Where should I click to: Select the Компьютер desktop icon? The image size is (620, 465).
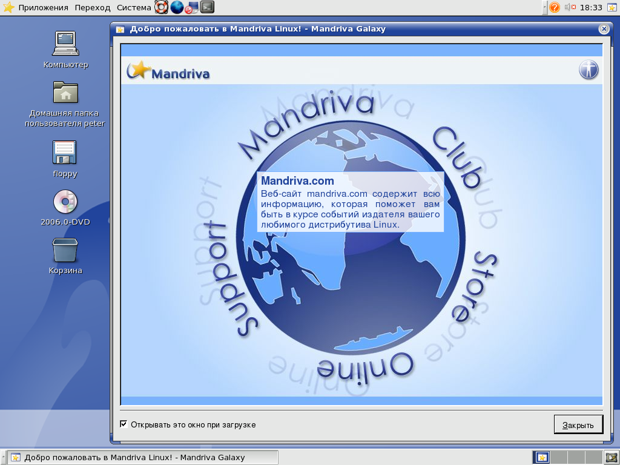pyautogui.click(x=65, y=44)
